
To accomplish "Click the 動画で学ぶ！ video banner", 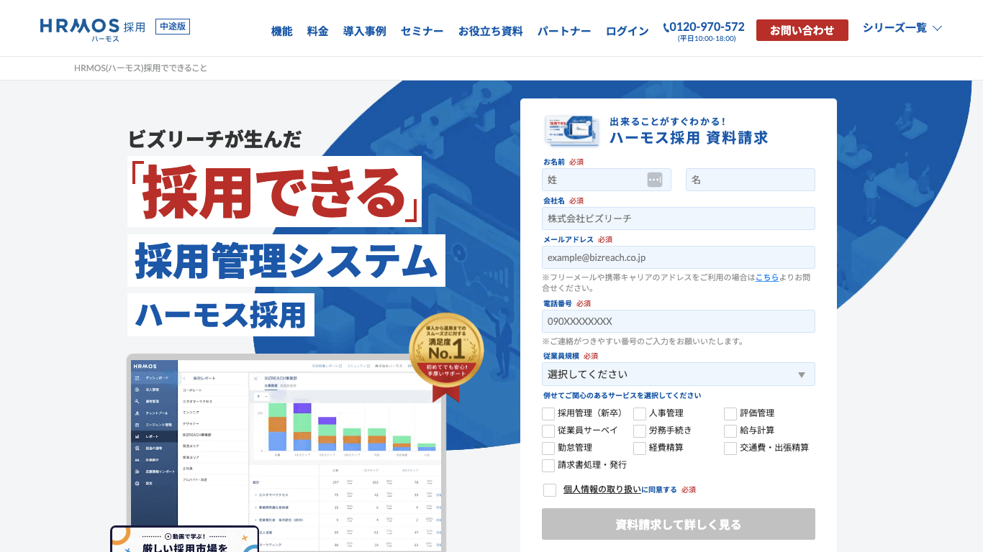I will coord(184,540).
